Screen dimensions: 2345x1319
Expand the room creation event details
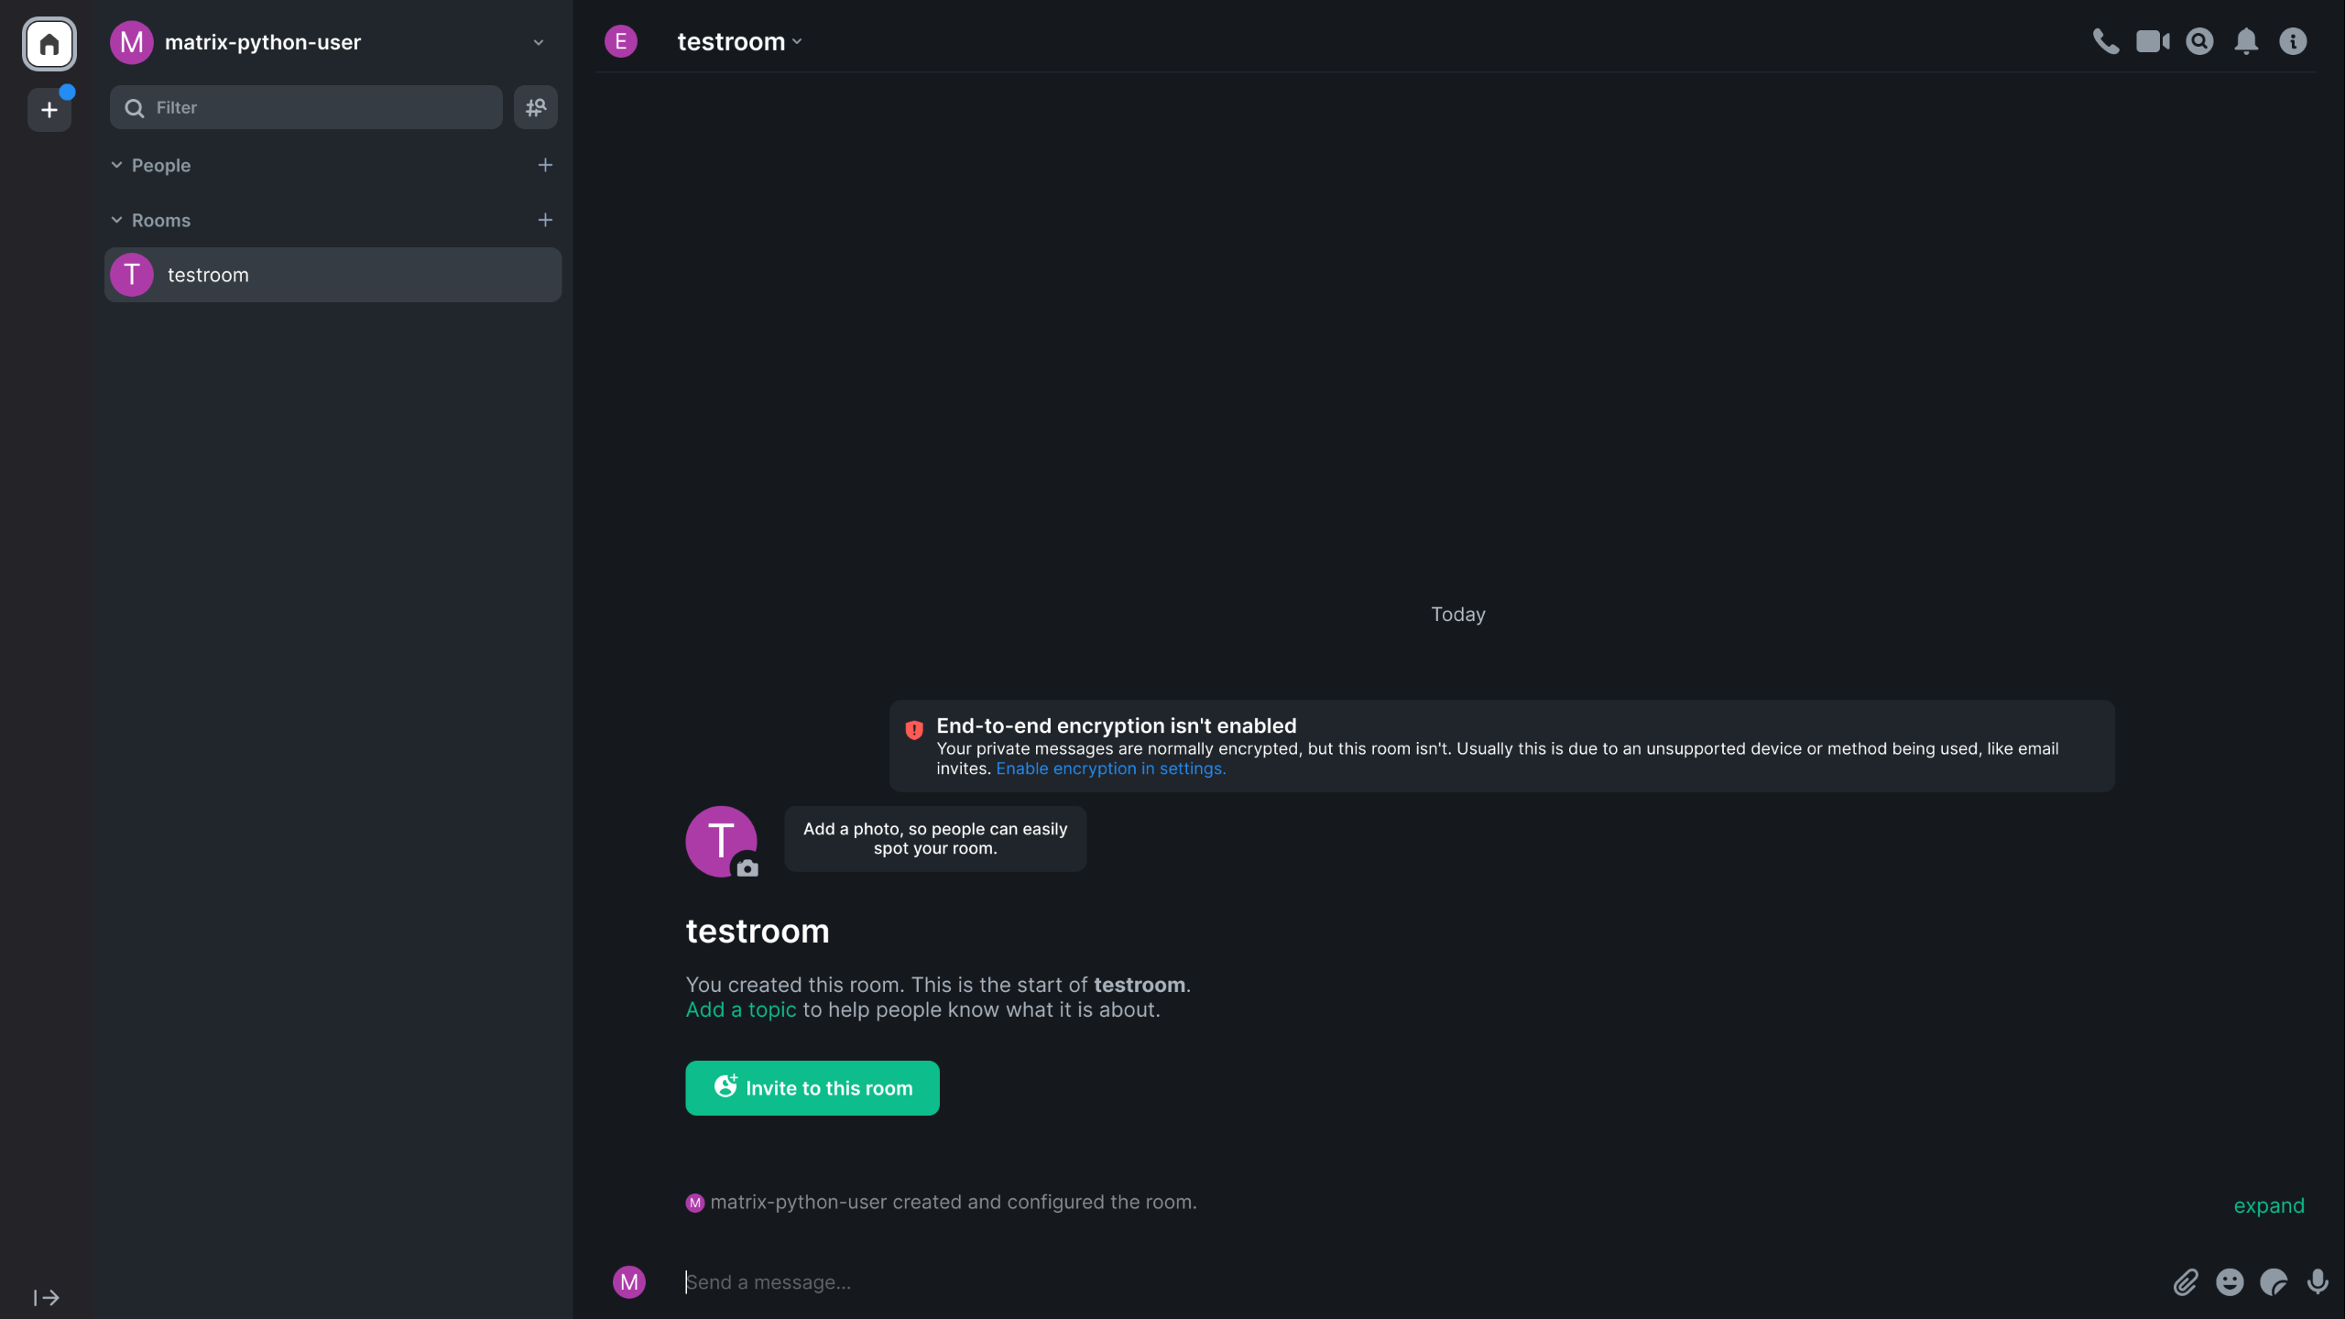click(x=2268, y=1203)
